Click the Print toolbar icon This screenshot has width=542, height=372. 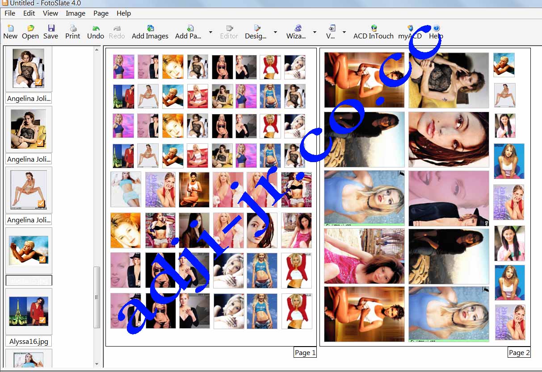pyautogui.click(x=73, y=32)
